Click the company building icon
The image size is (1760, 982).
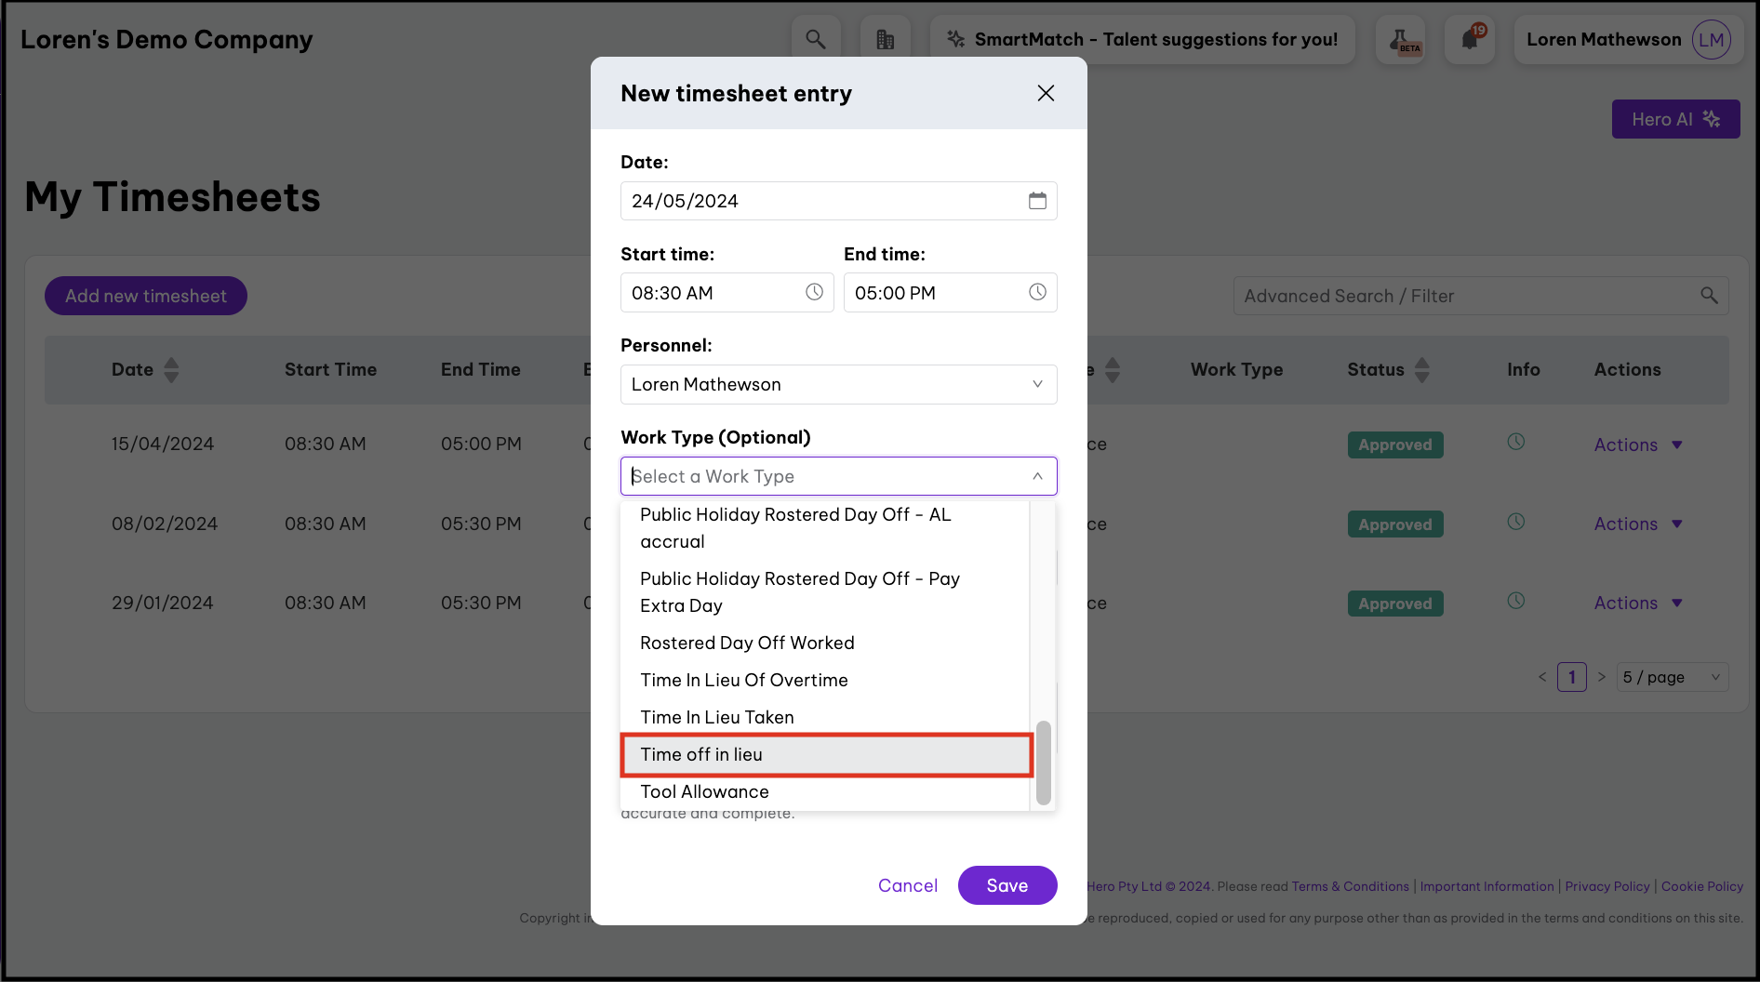(x=885, y=39)
